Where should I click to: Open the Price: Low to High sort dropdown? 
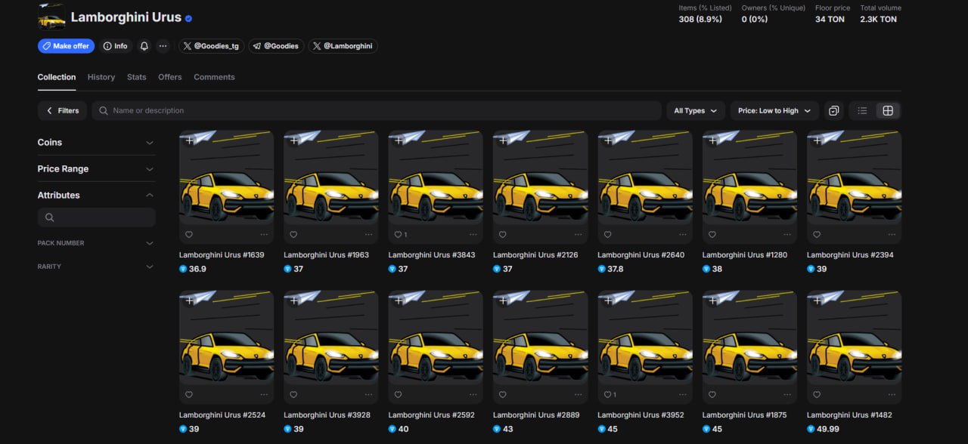[x=774, y=111]
